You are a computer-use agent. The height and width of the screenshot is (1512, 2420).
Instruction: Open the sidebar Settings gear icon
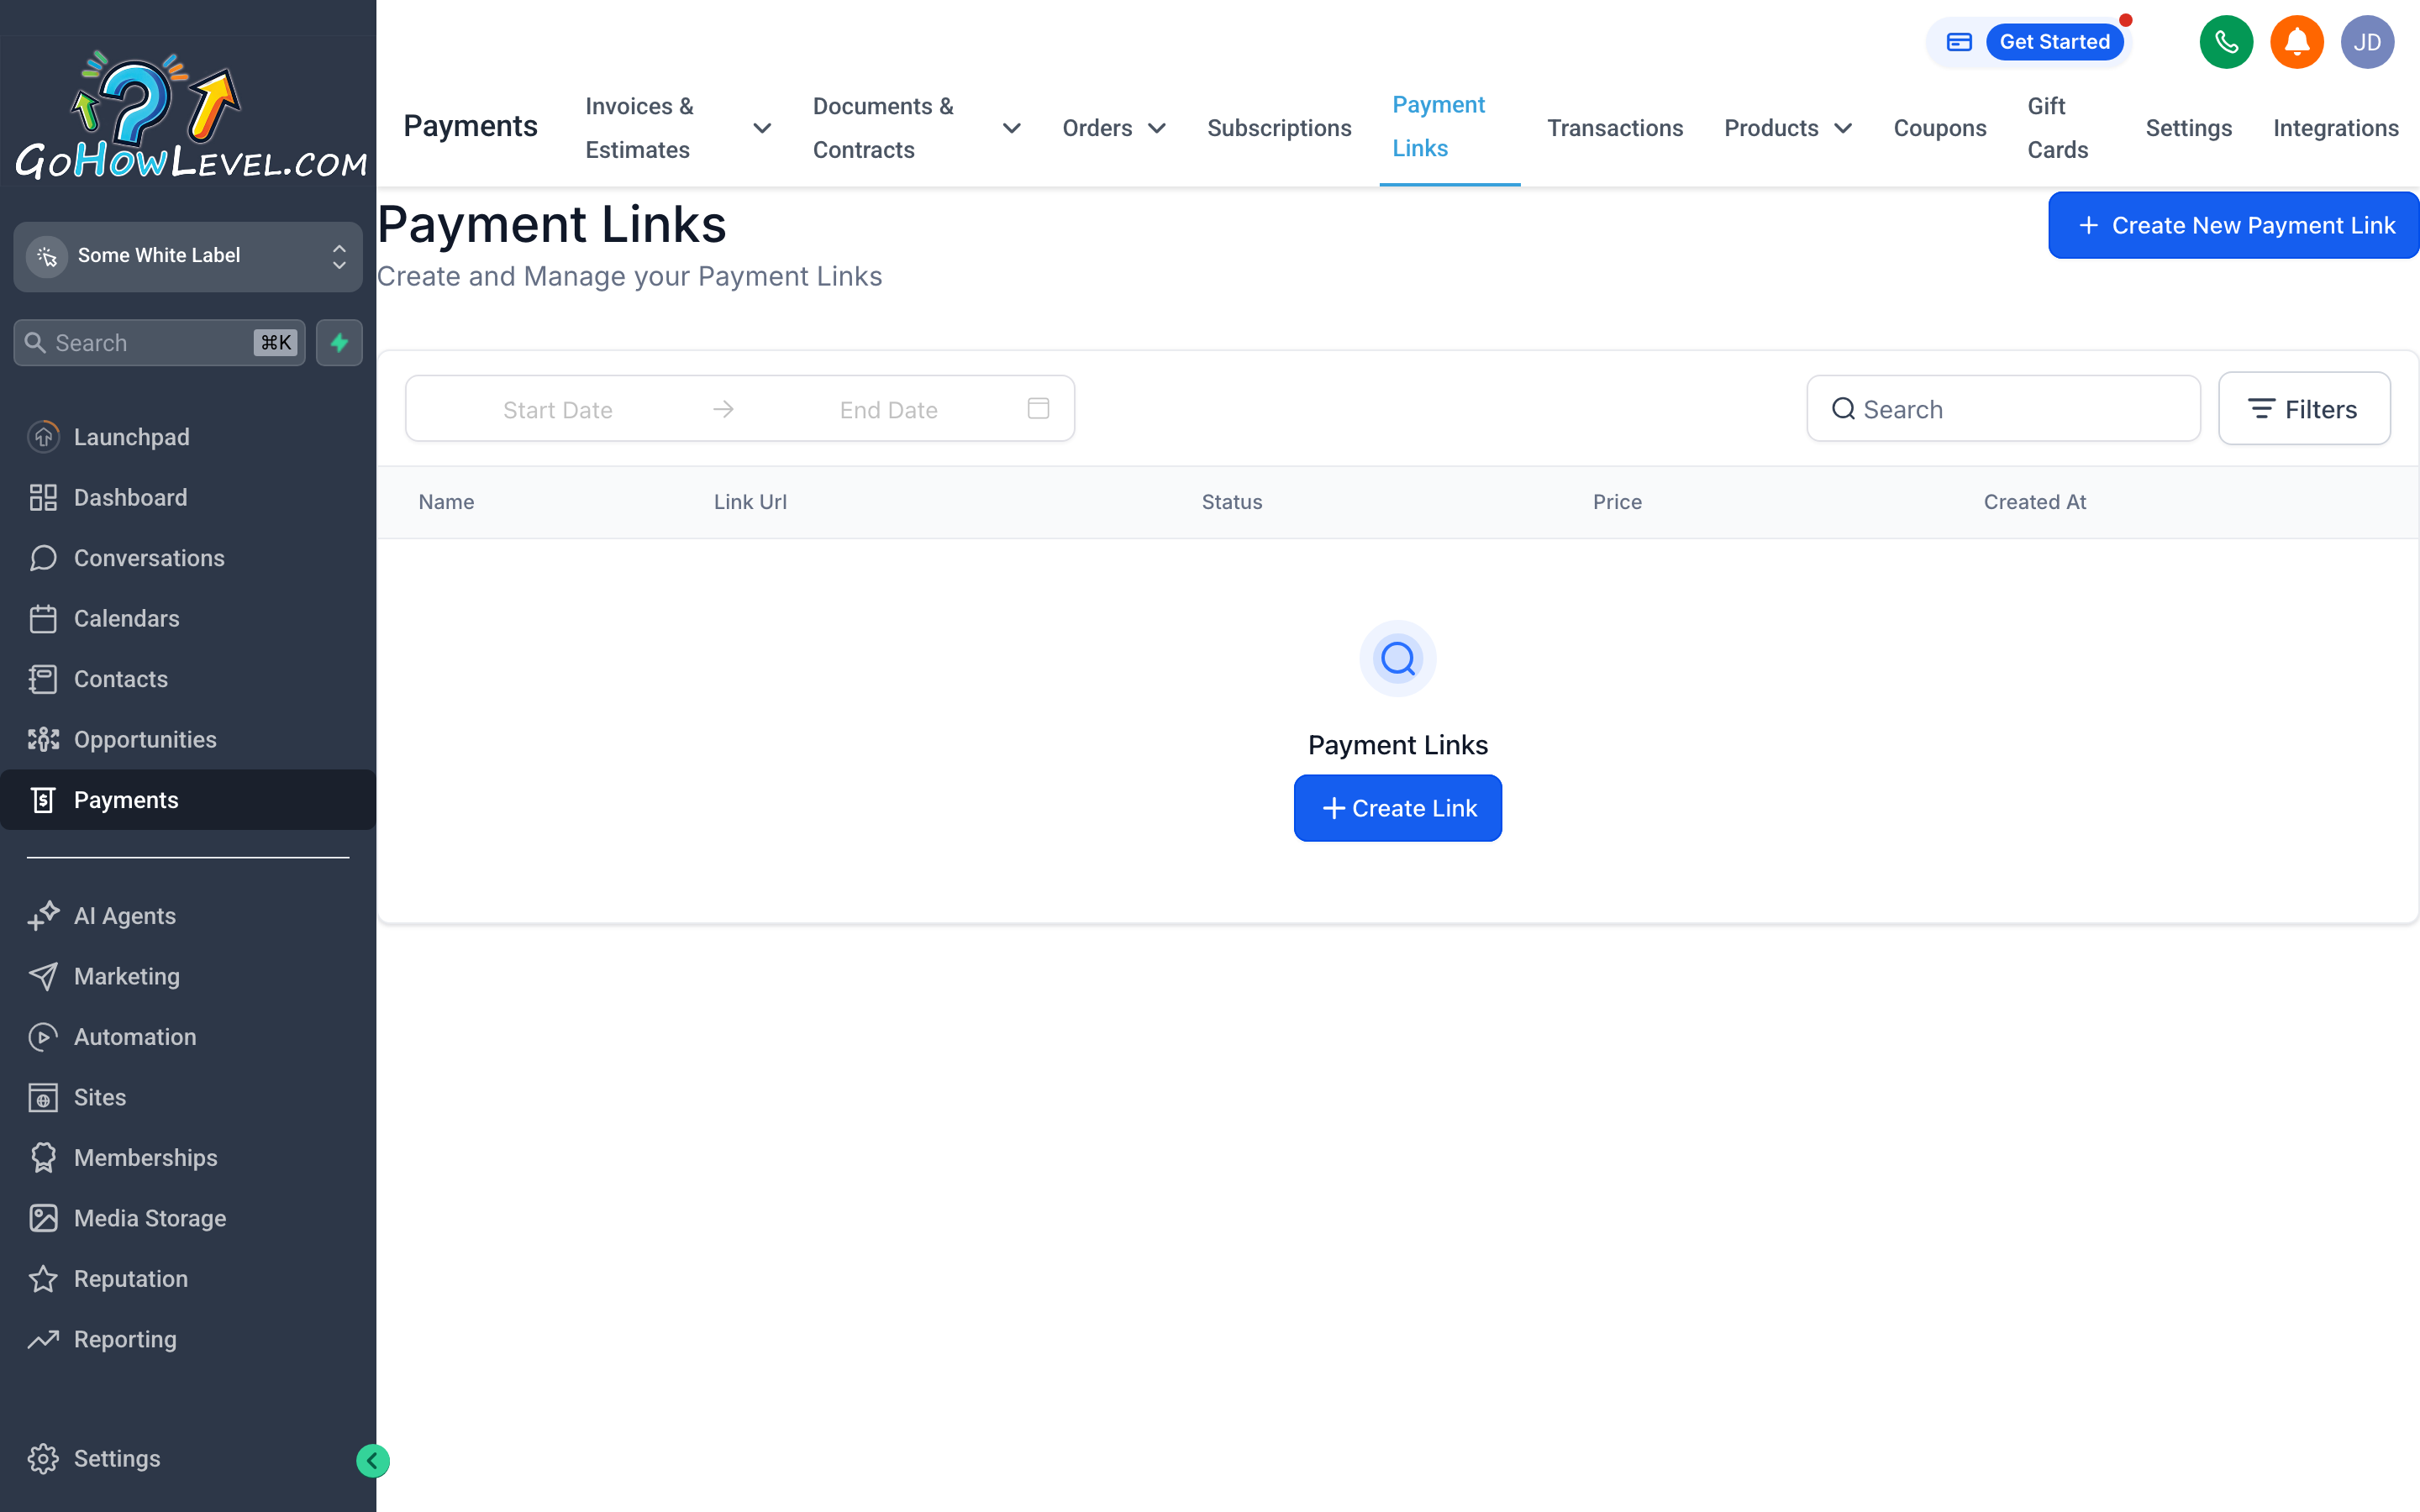[43, 1459]
